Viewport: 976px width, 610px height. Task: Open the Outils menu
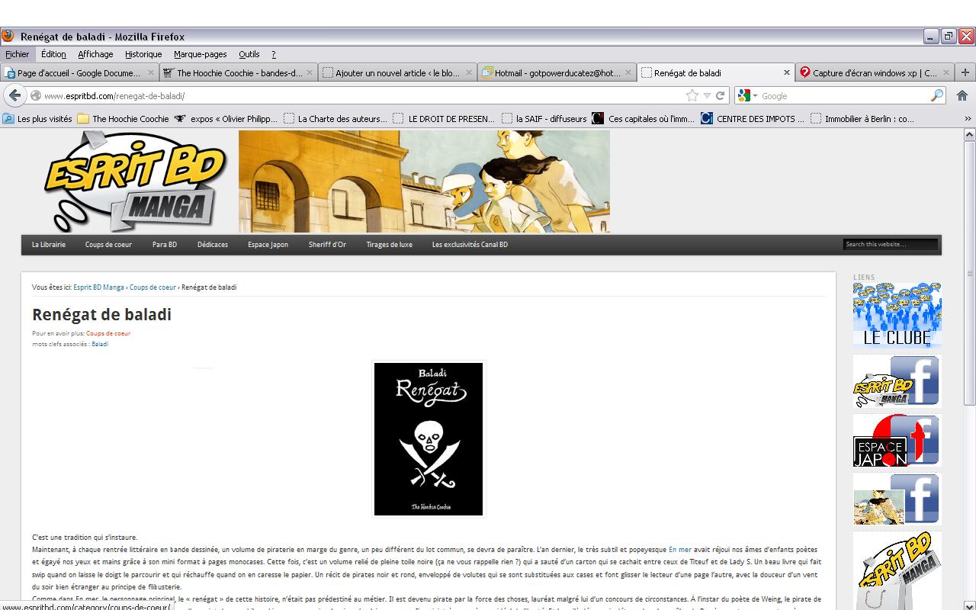pos(249,54)
